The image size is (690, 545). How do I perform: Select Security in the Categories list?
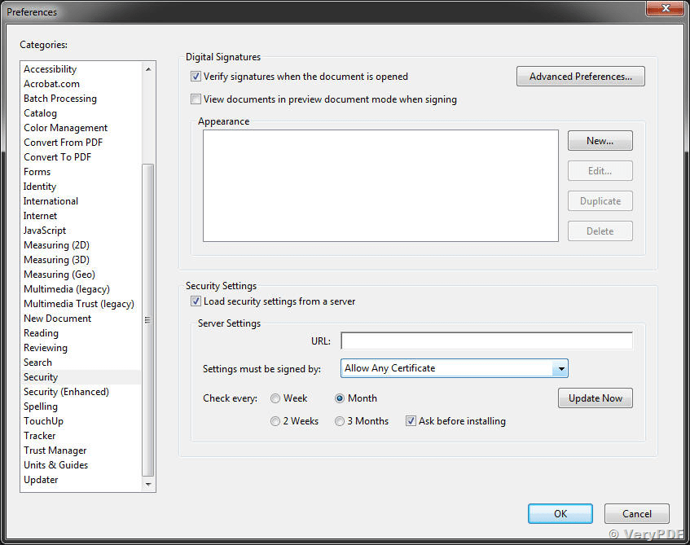(40, 376)
